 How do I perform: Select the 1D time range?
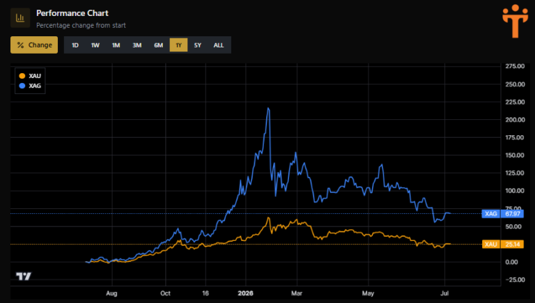(75, 45)
